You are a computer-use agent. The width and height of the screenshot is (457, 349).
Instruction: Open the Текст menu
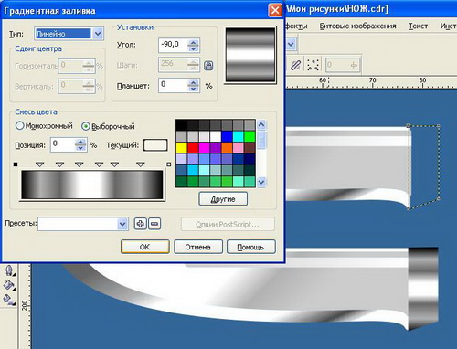(418, 26)
